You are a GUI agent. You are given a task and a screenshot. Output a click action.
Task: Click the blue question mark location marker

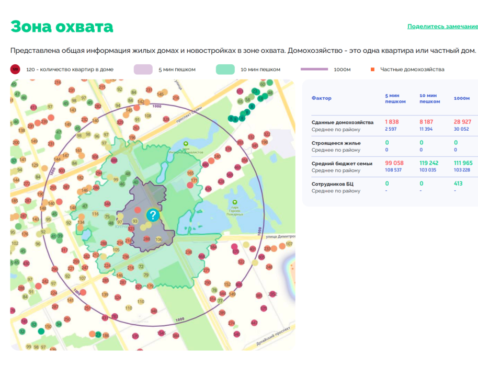[152, 215]
